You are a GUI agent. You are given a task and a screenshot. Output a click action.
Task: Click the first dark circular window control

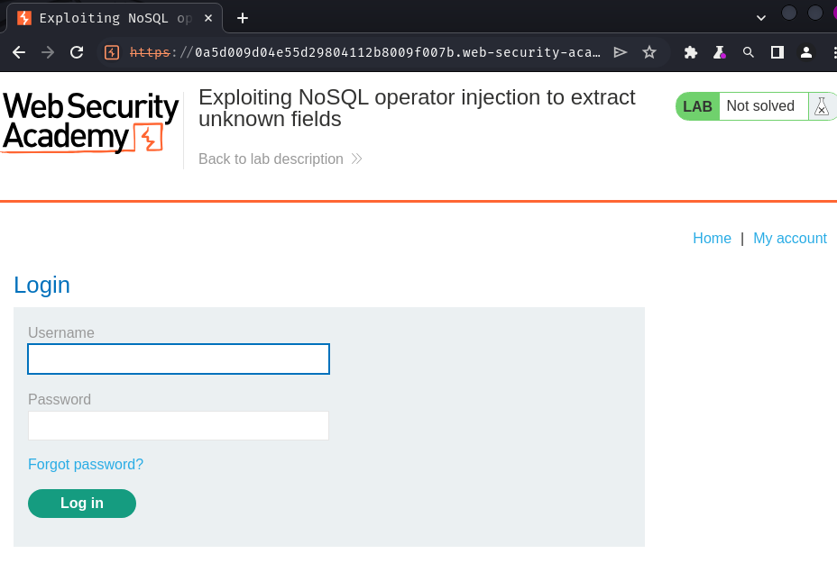point(789,13)
